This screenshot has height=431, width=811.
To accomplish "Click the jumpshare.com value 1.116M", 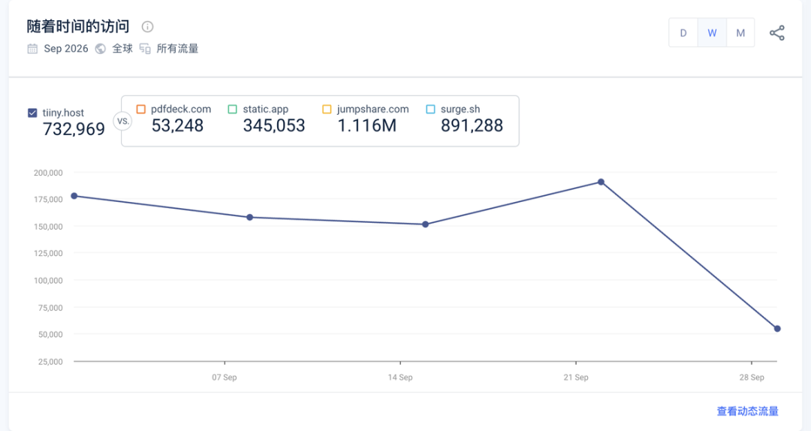I will pos(367,125).
